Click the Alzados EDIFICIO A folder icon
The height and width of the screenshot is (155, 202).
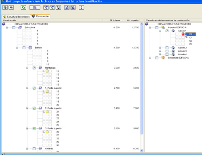[x=163, y=27]
